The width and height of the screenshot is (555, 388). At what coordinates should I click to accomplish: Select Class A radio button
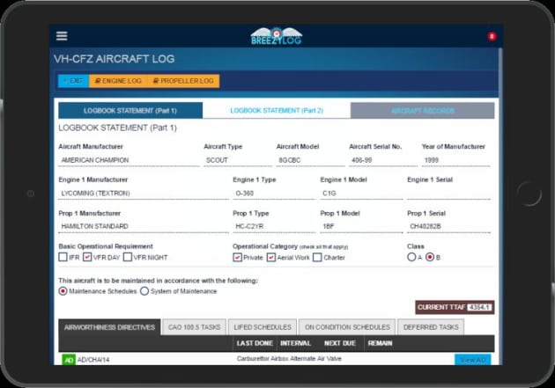[x=411, y=257]
